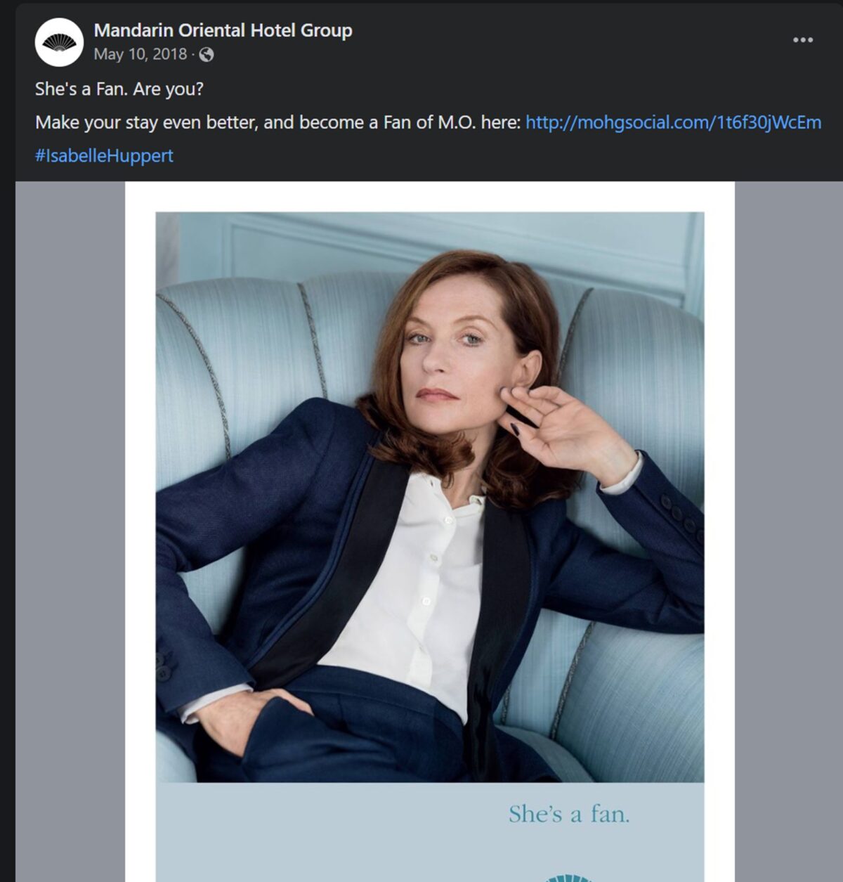
Task: Click the globe public audience icon
Action: pos(207,55)
